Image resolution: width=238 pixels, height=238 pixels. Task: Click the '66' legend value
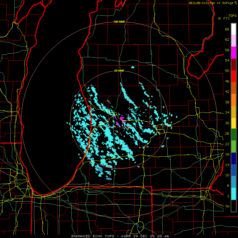point(227,29)
